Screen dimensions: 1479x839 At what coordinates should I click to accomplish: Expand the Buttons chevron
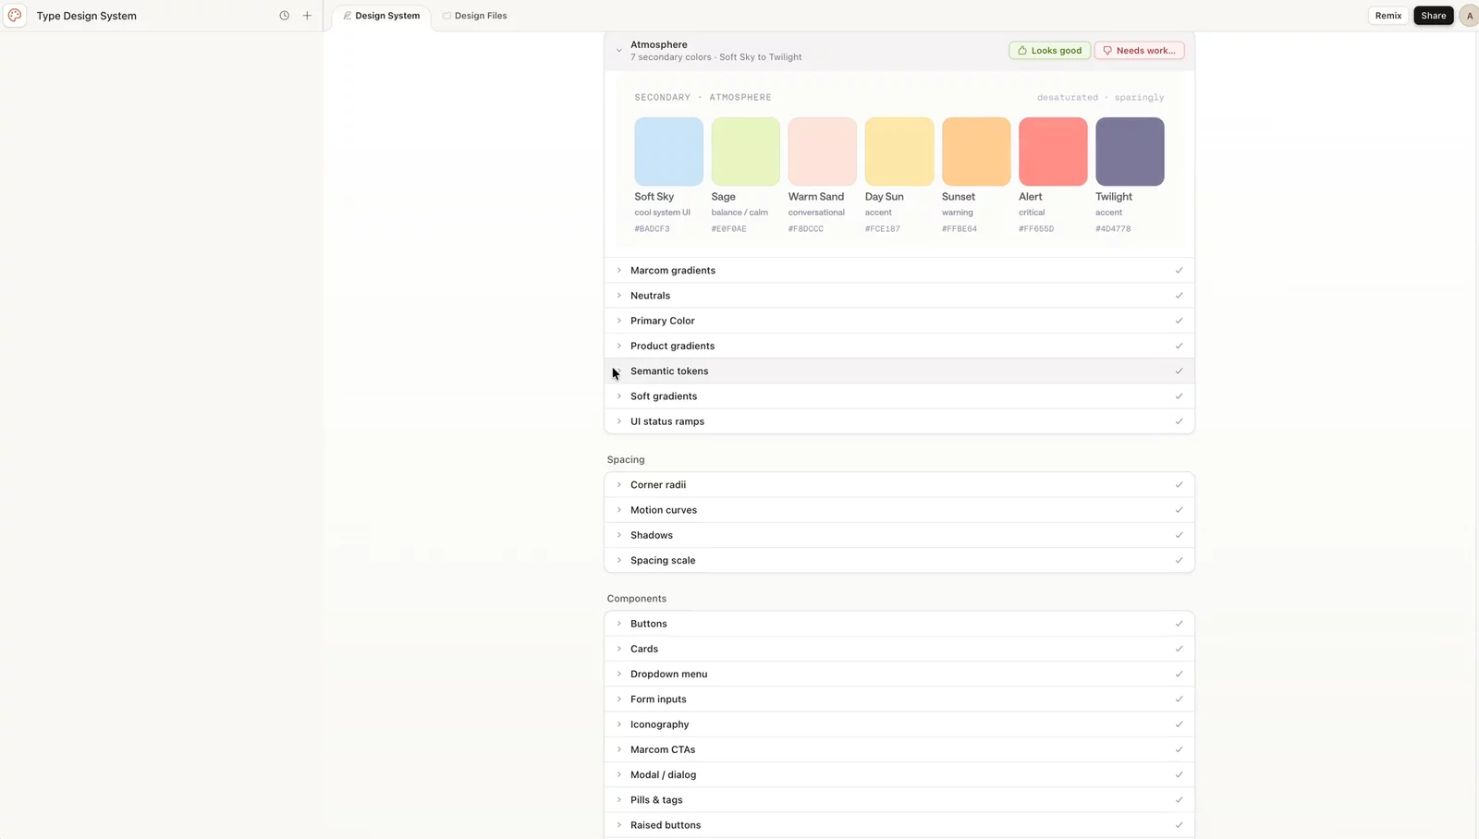point(619,624)
